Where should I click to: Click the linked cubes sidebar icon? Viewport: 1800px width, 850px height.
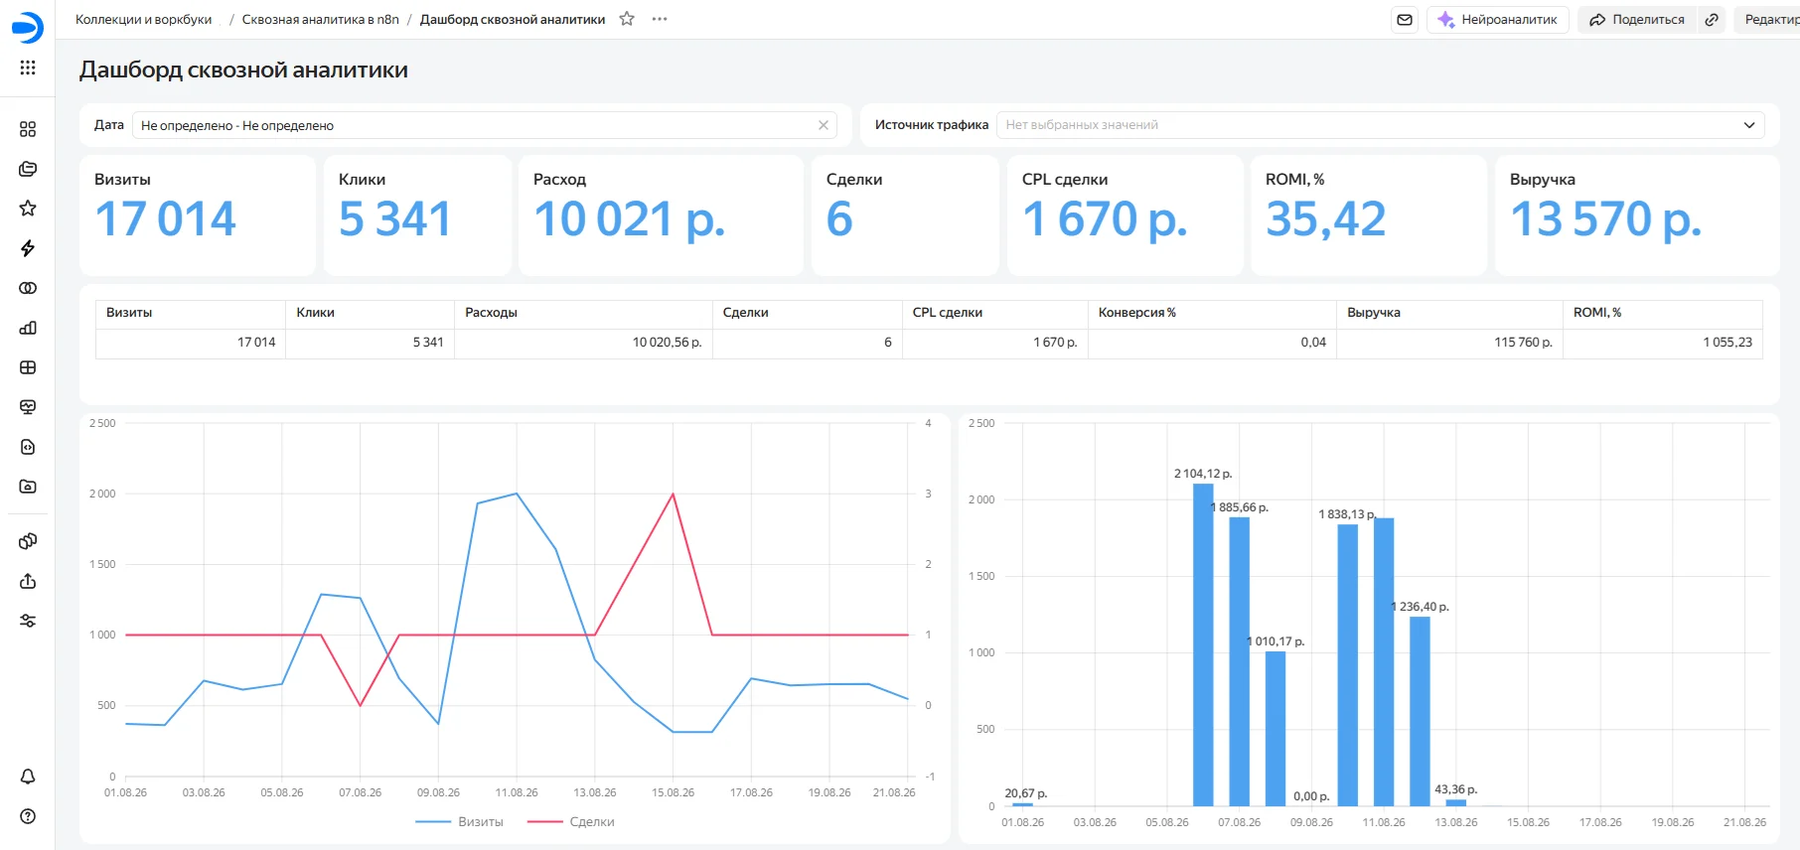[x=28, y=541]
